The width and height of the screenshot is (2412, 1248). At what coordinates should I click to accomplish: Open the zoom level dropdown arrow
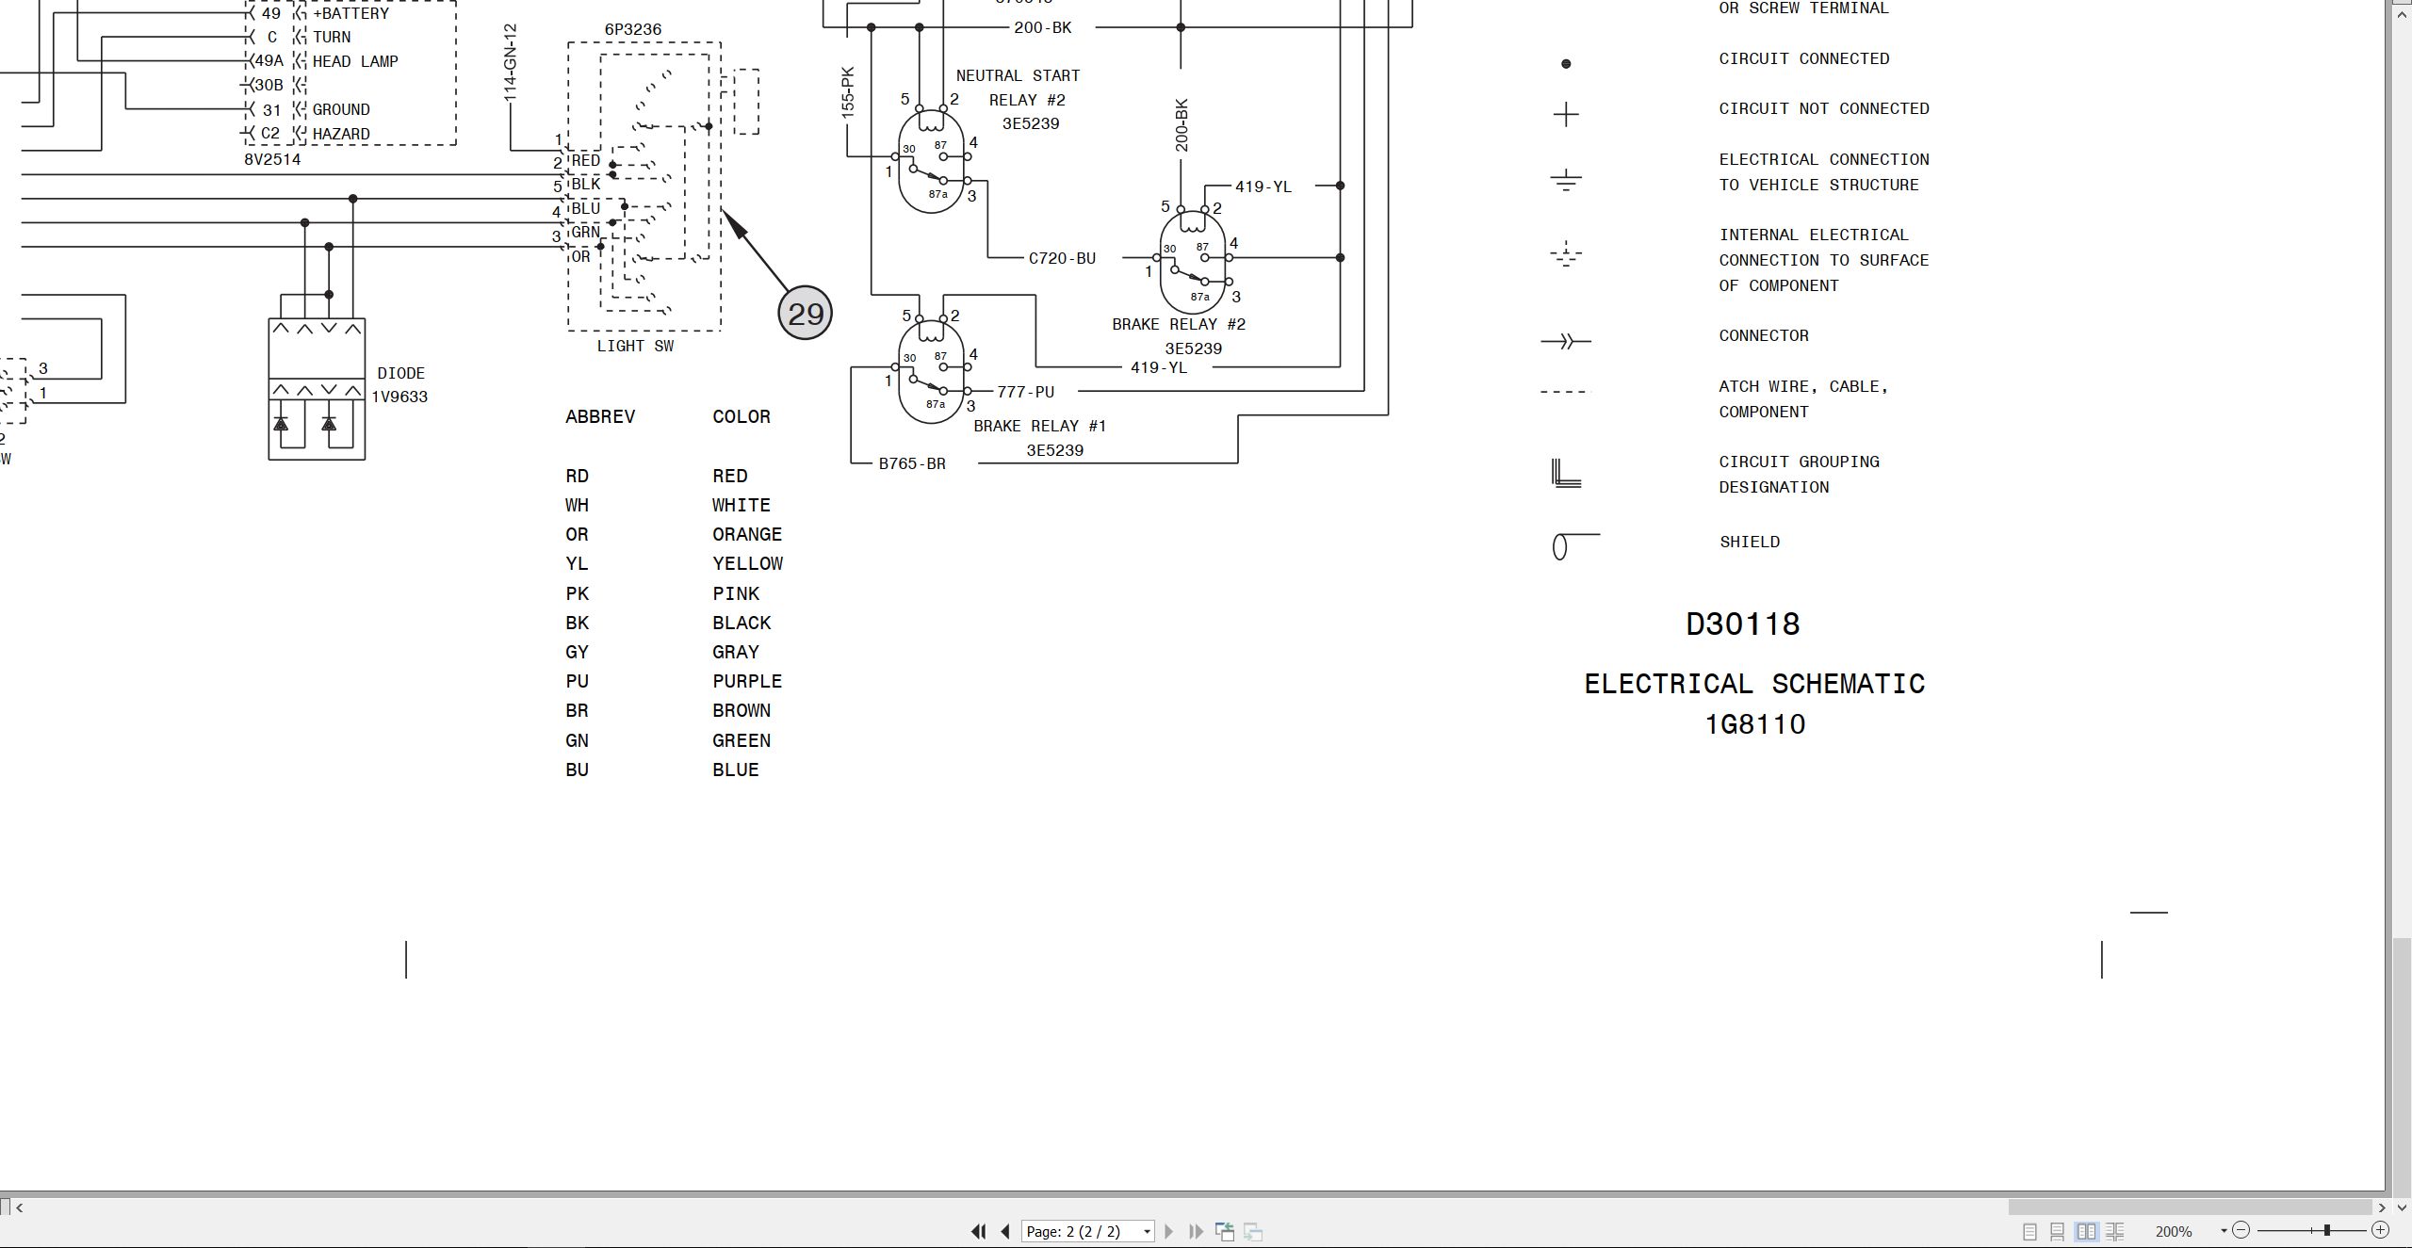pos(2224,1231)
